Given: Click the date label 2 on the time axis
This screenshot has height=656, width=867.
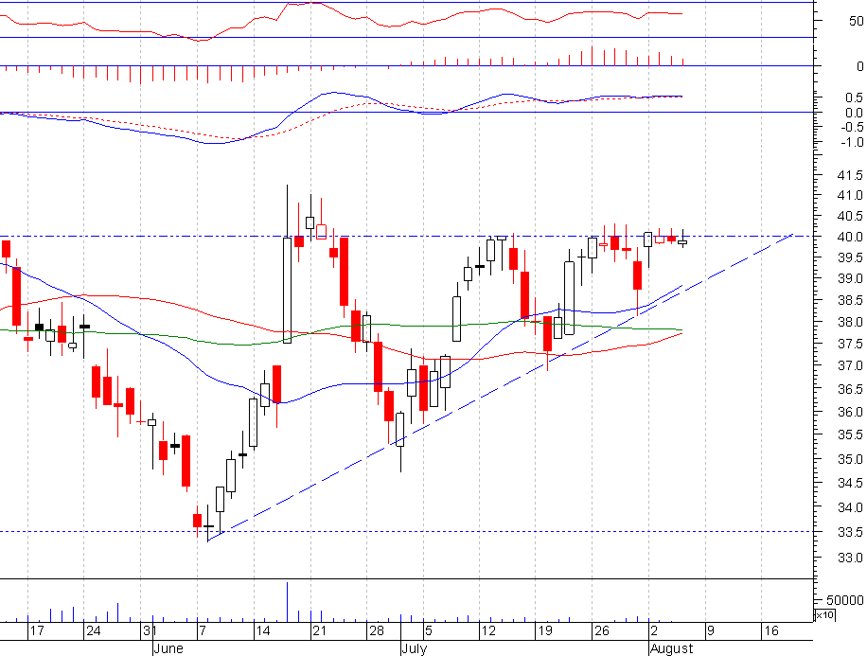Looking at the screenshot, I should (x=655, y=631).
